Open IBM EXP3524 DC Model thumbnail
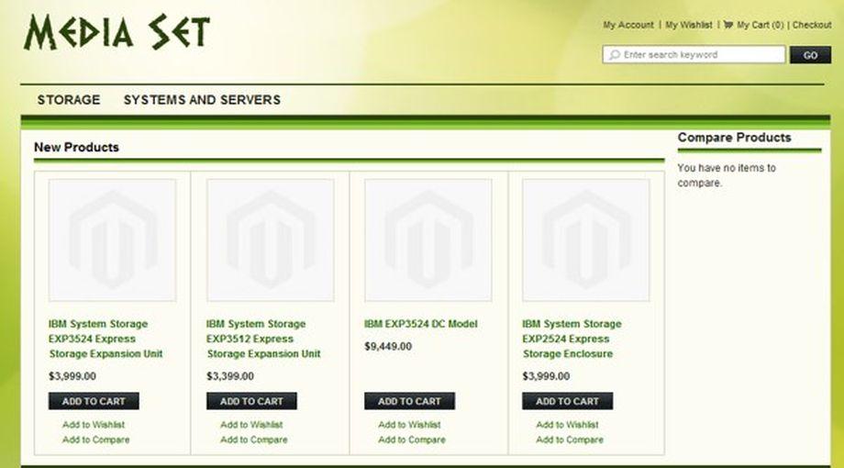844x468 pixels. 428,240
